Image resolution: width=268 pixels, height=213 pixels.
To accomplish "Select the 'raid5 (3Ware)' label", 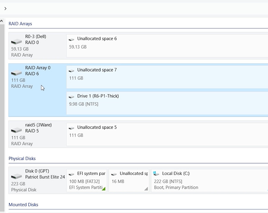I will point(38,125).
